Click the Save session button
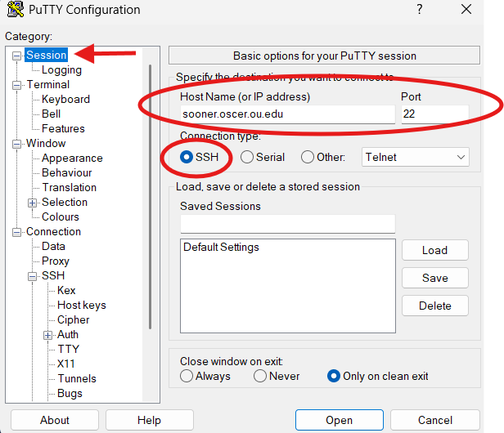 point(434,278)
